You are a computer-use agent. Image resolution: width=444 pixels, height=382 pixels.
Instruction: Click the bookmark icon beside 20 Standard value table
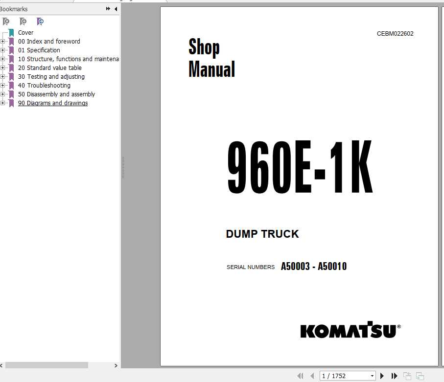coord(11,68)
